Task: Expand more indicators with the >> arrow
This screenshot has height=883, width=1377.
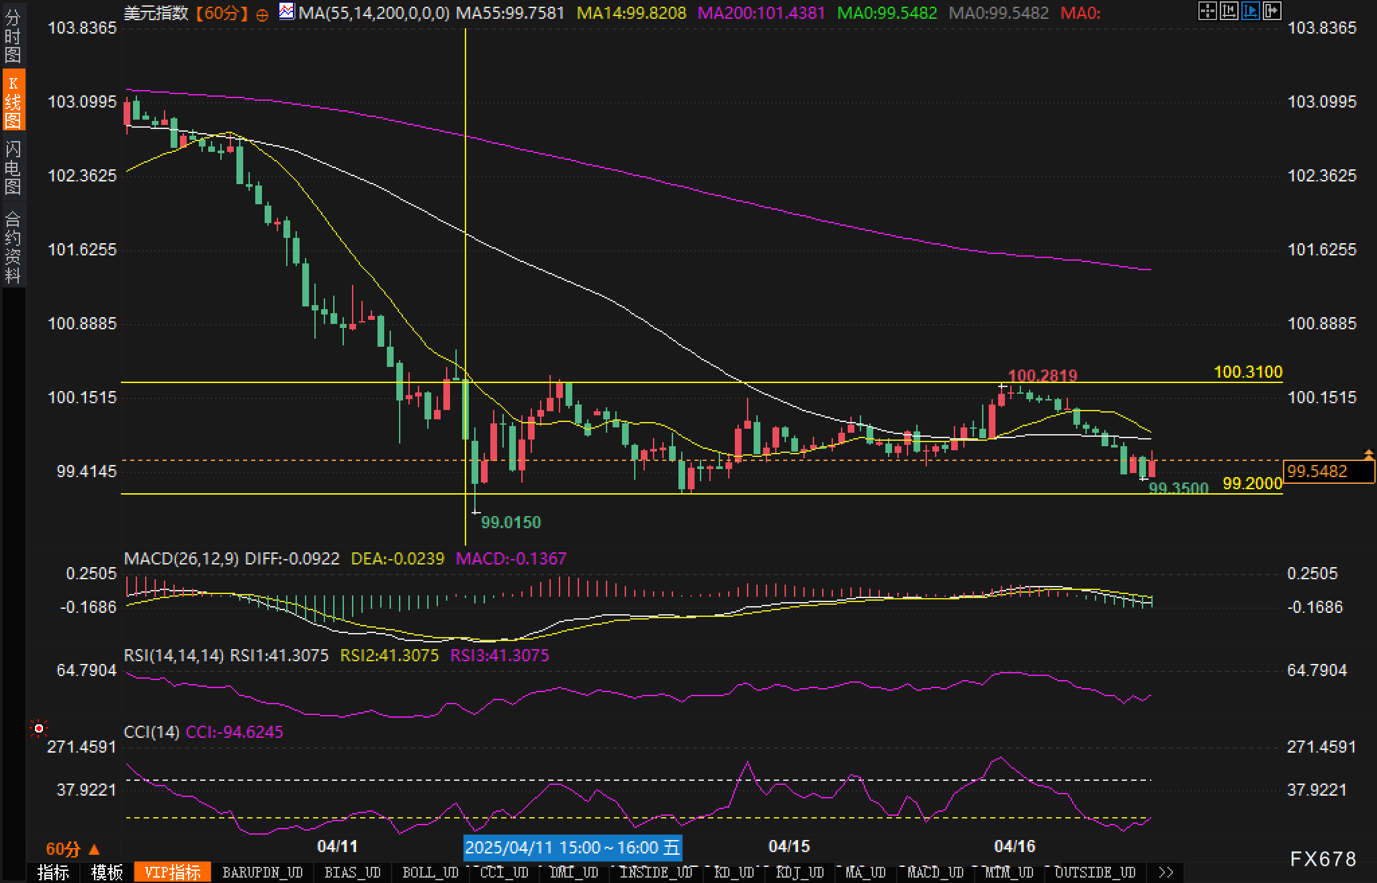Action: [1166, 872]
